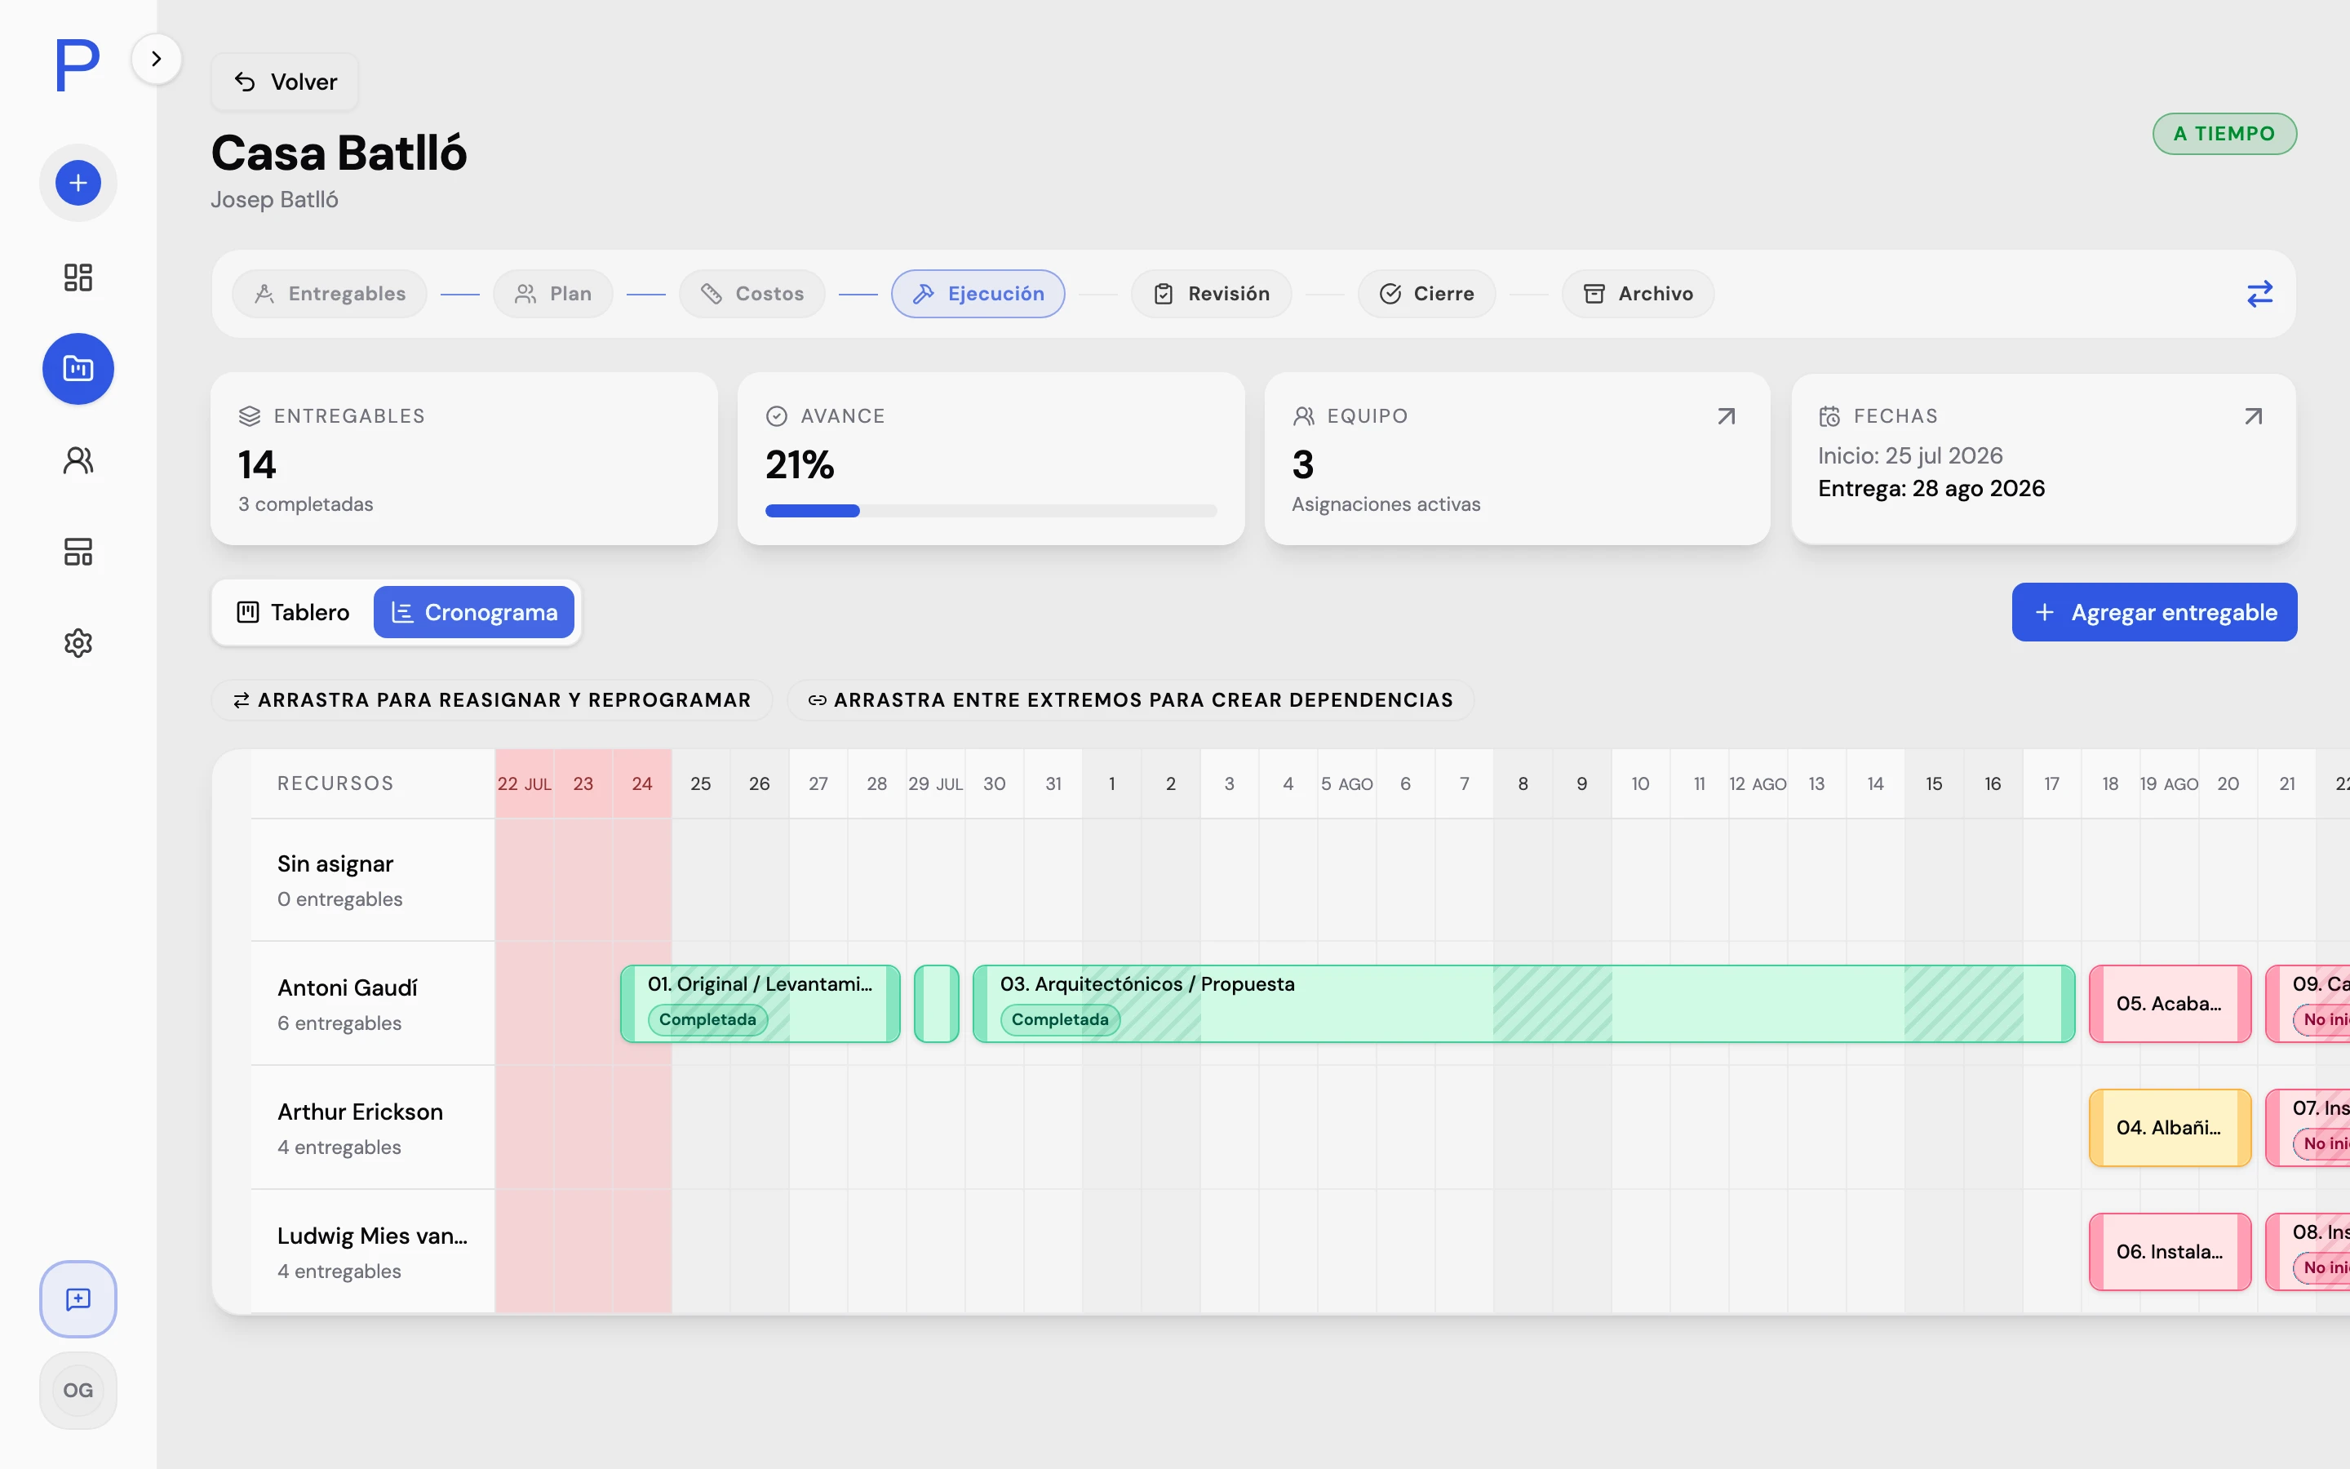Open the templates layout icon in sidebar
Screen dimensions: 2350x1469
click(78, 551)
